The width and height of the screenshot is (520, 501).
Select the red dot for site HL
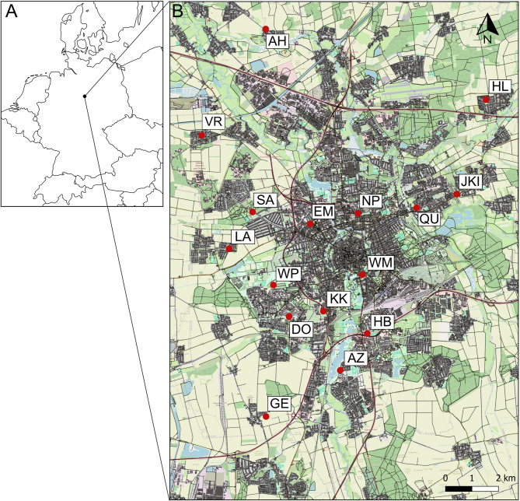[486, 100]
